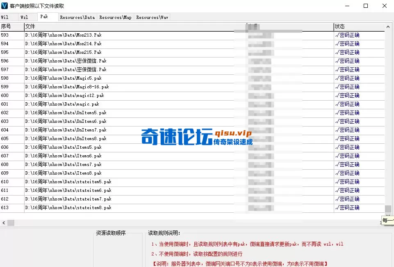Click the application logo in the title bar
This screenshot has width=394, height=267.
click(x=5, y=6)
